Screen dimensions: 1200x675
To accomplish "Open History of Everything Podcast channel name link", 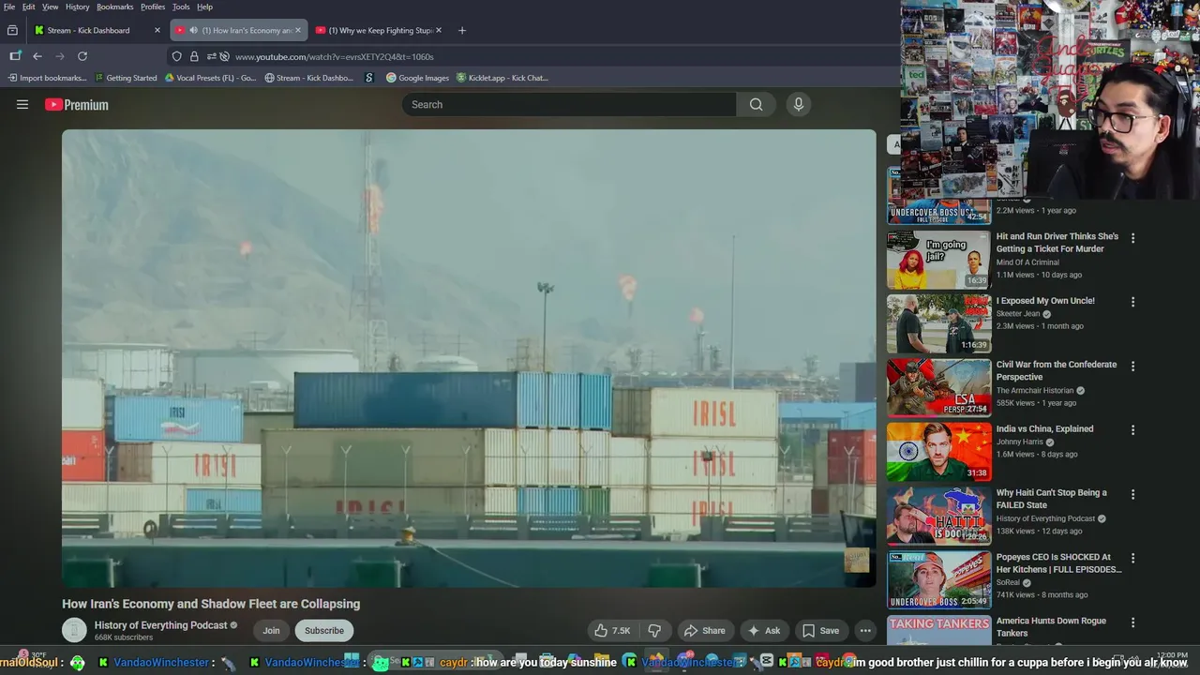I will click(x=160, y=625).
